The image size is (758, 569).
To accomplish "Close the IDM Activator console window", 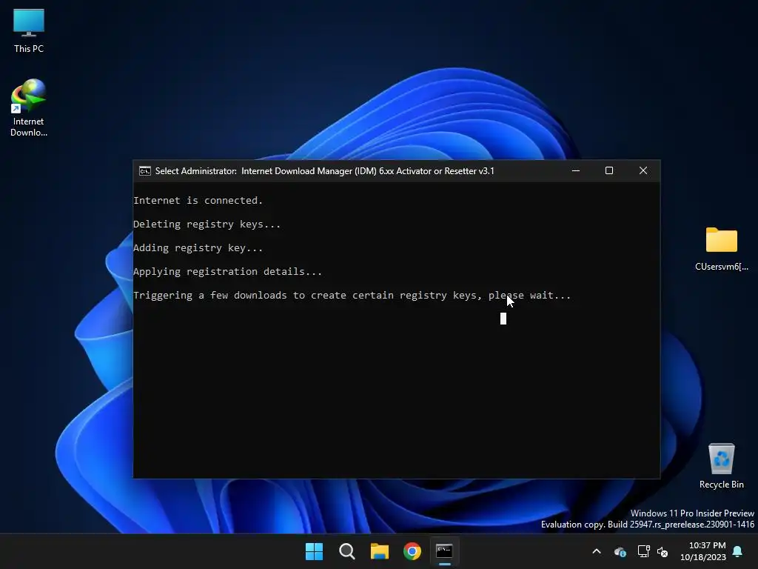I will pos(643,171).
